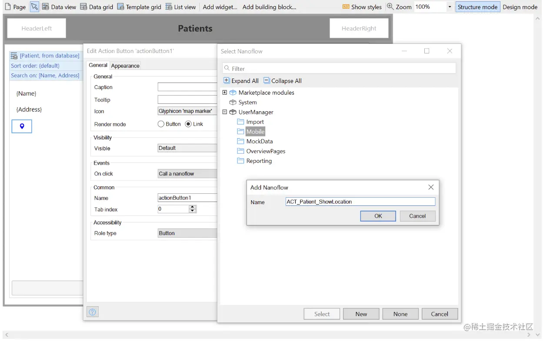This screenshot has height=341, width=543.
Task: Select the Reporting folder
Action: point(259,161)
